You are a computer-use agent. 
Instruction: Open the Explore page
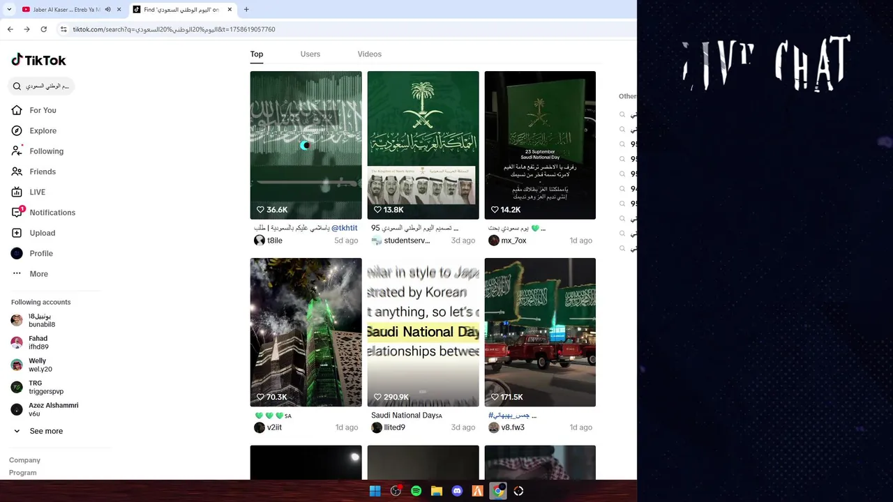tap(43, 130)
